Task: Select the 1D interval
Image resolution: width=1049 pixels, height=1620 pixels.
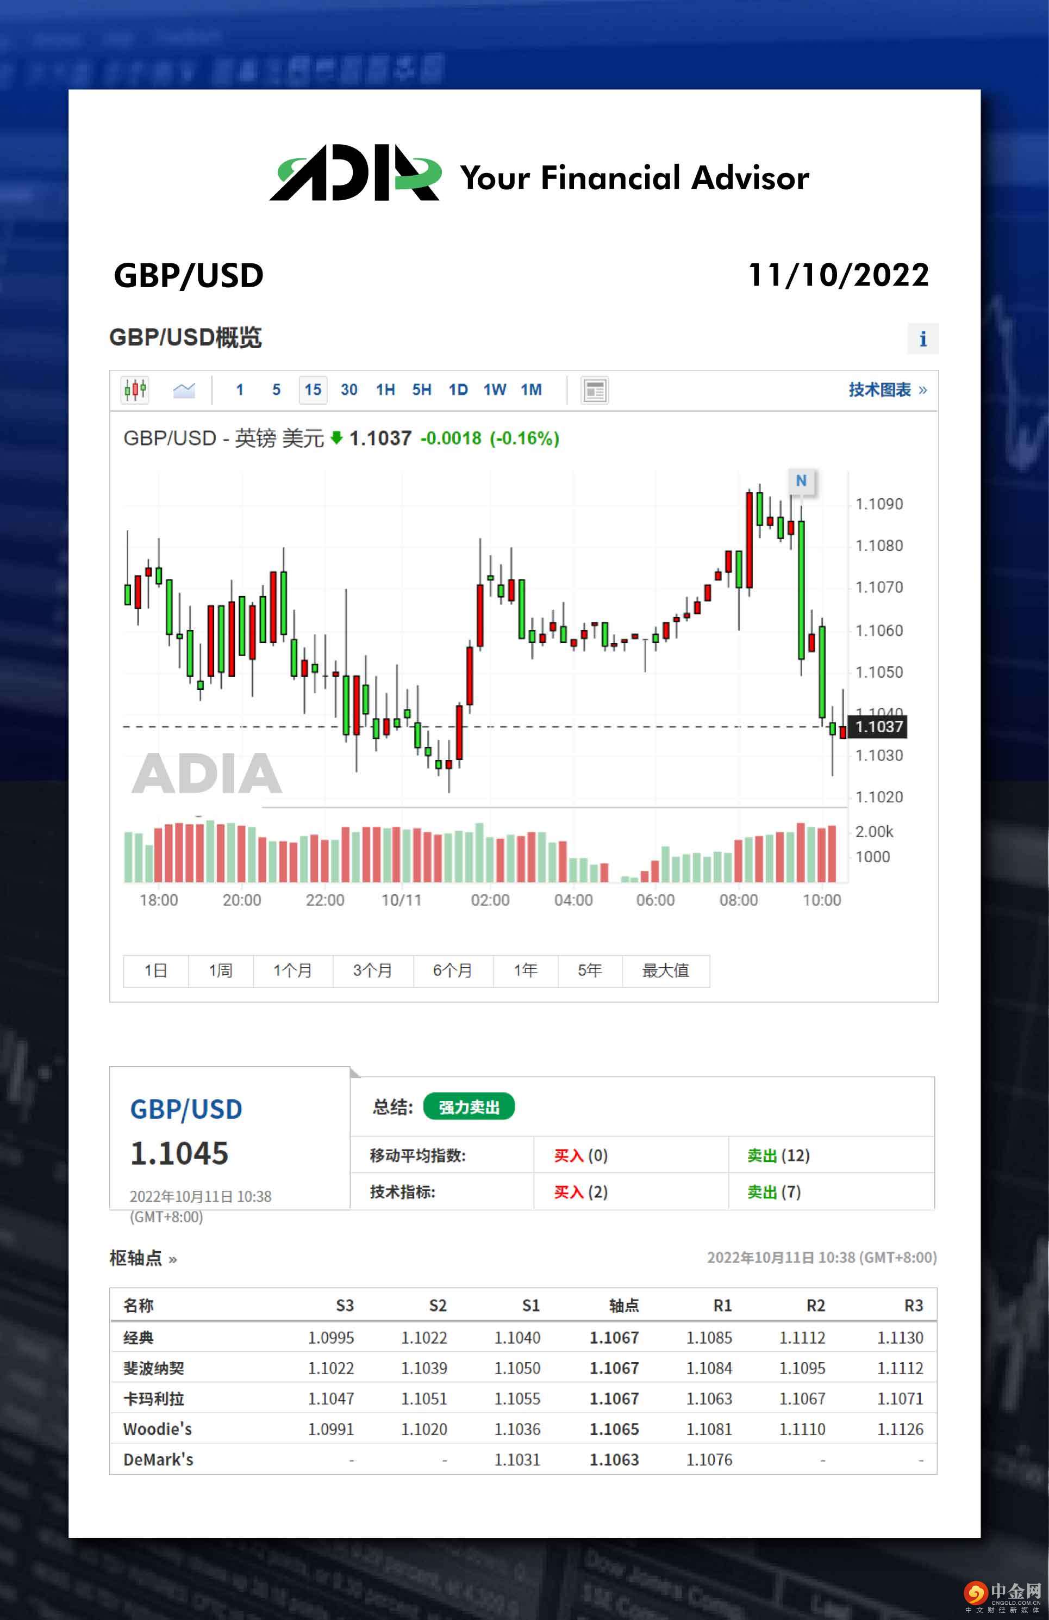Action: (x=458, y=390)
